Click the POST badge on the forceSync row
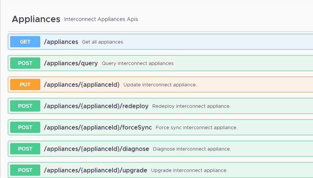 point(25,127)
